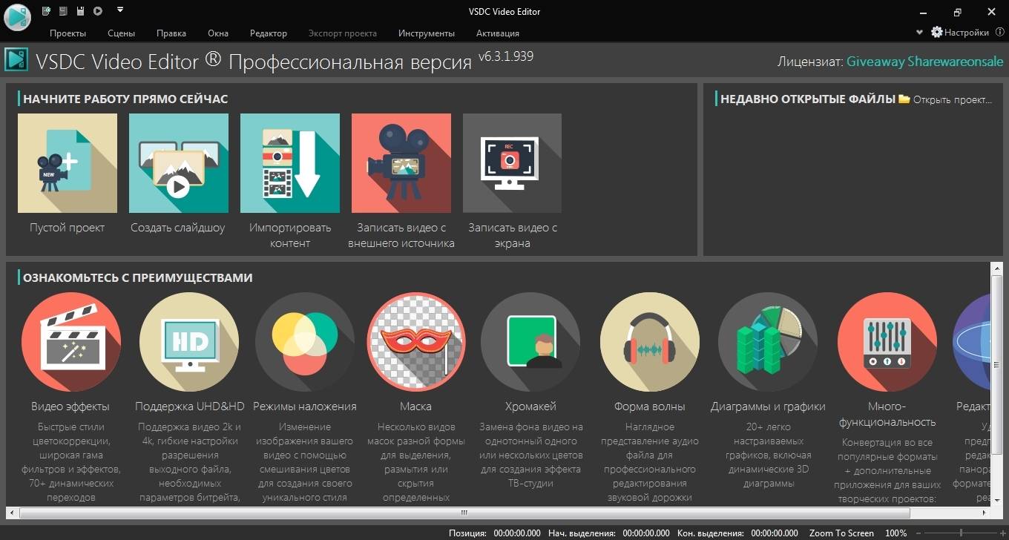The height and width of the screenshot is (540, 1009).
Task: Open the Редактор menu
Action: click(269, 33)
